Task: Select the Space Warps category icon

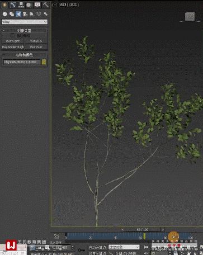Action: [39, 14]
